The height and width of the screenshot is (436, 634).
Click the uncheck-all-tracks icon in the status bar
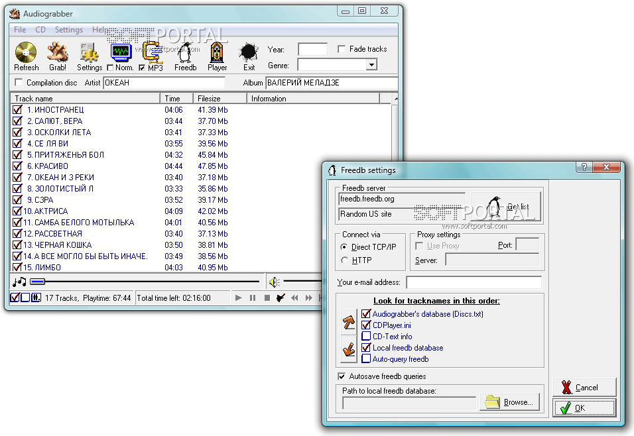click(25, 298)
